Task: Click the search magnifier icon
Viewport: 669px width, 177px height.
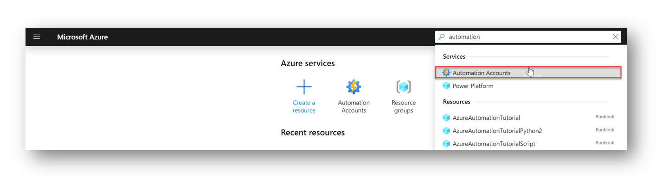Action: pos(442,37)
